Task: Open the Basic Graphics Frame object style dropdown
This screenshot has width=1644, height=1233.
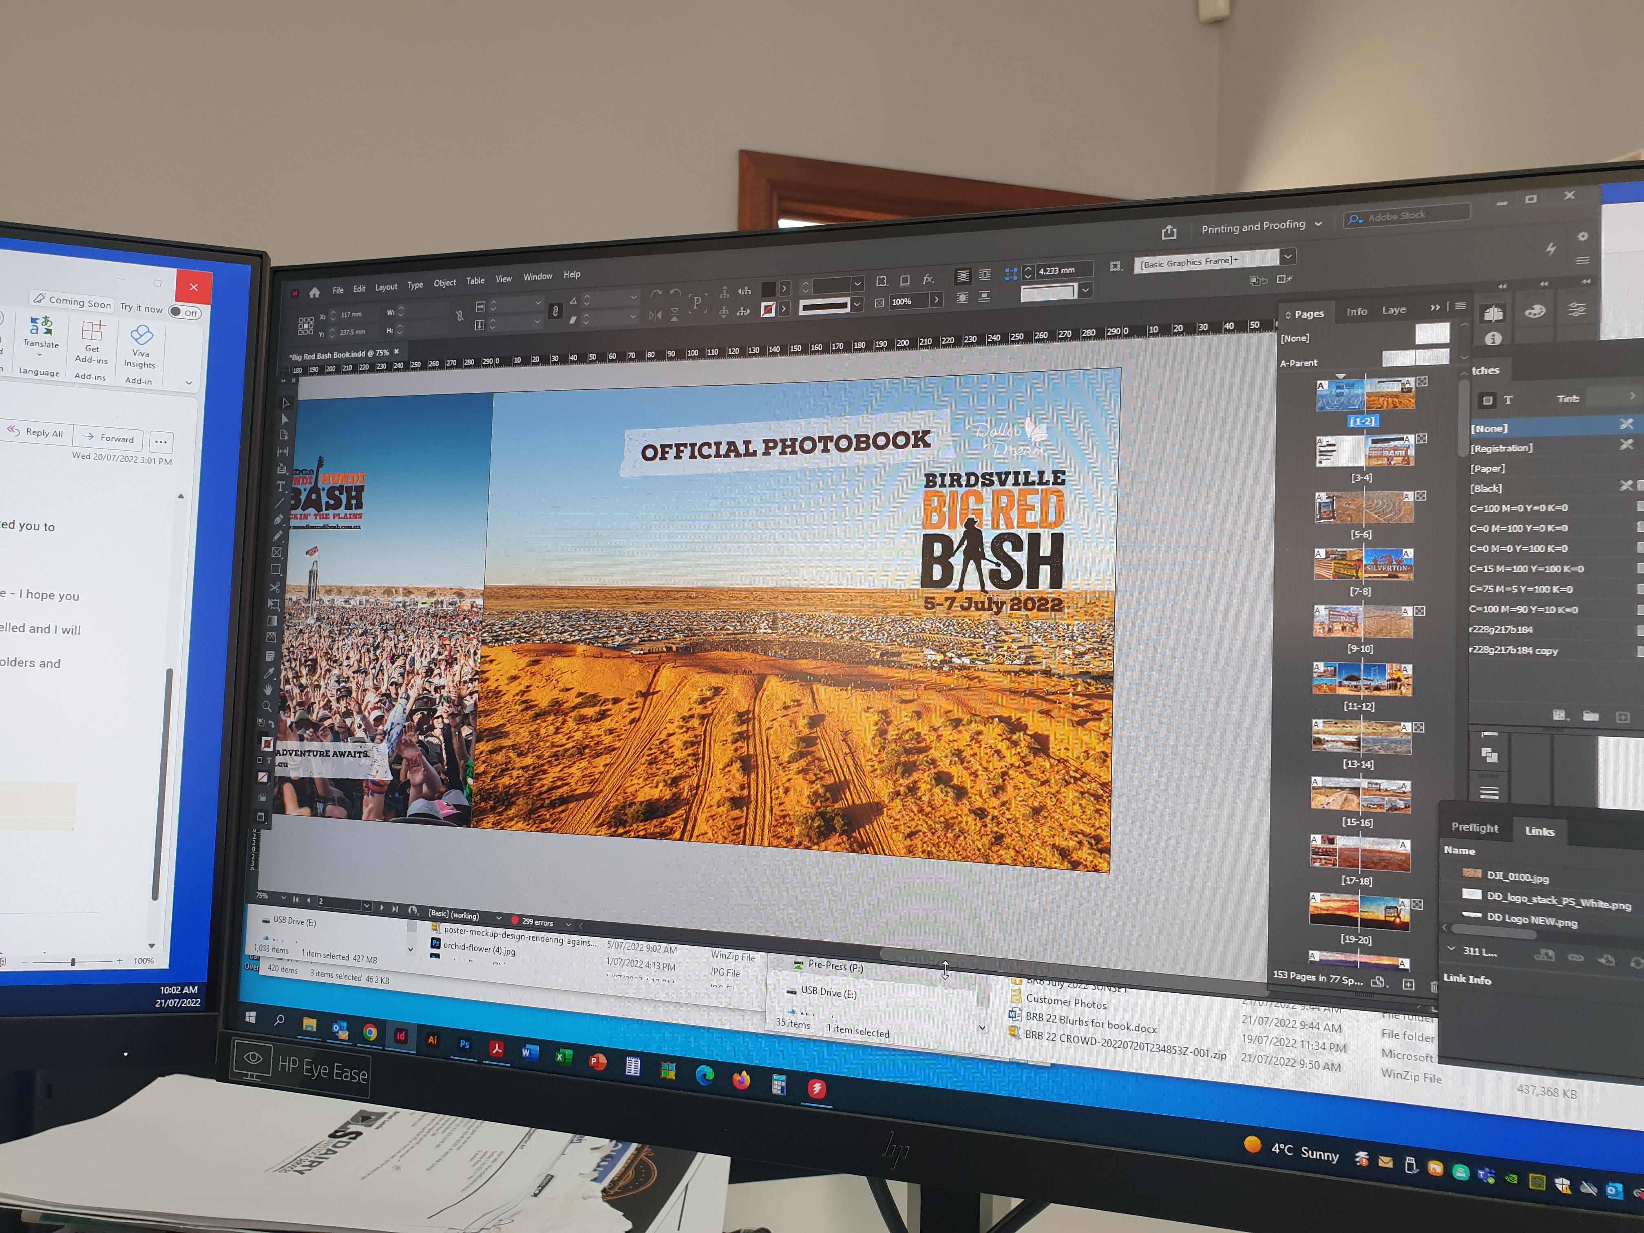Action: (1288, 256)
